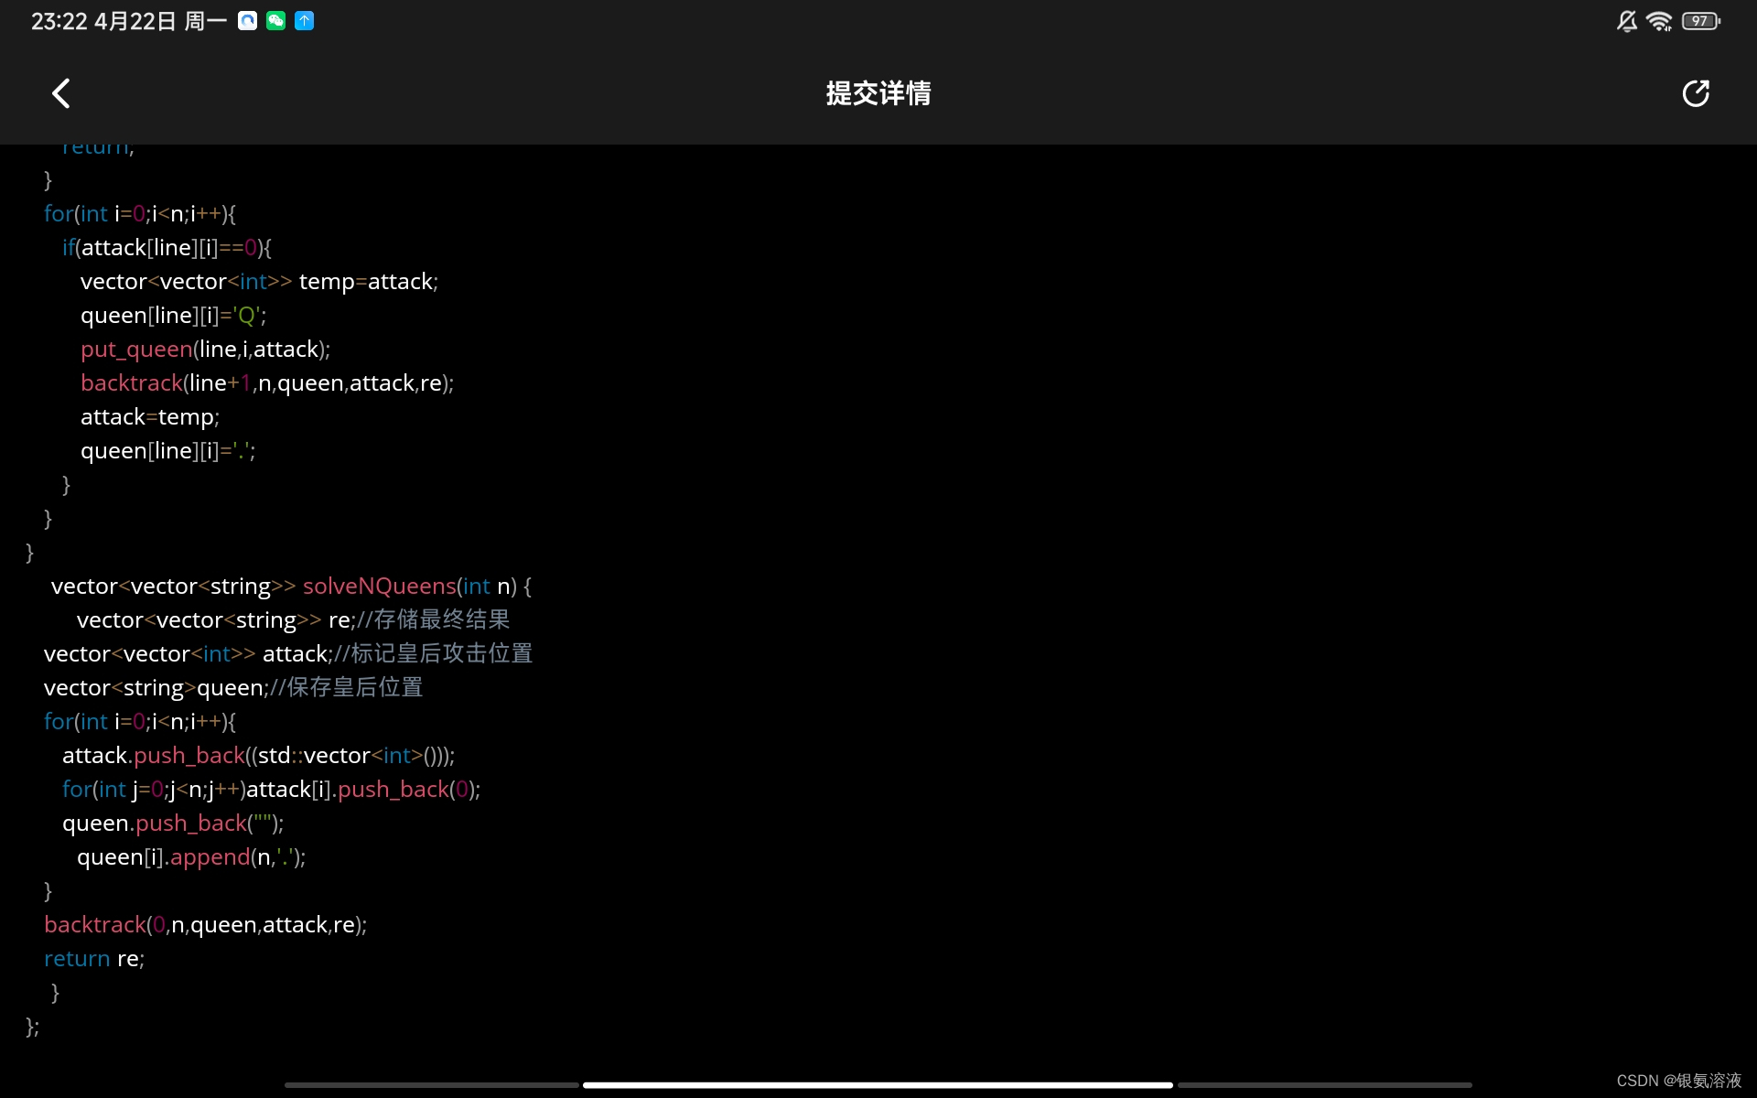Tap the comment 保存皇后位置 line
This screenshot has width=1757, height=1098.
point(233,688)
